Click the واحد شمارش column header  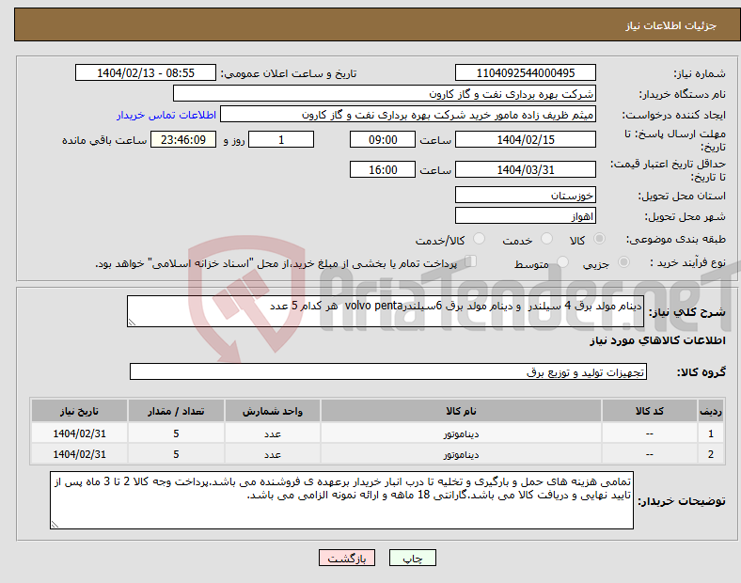(273, 411)
